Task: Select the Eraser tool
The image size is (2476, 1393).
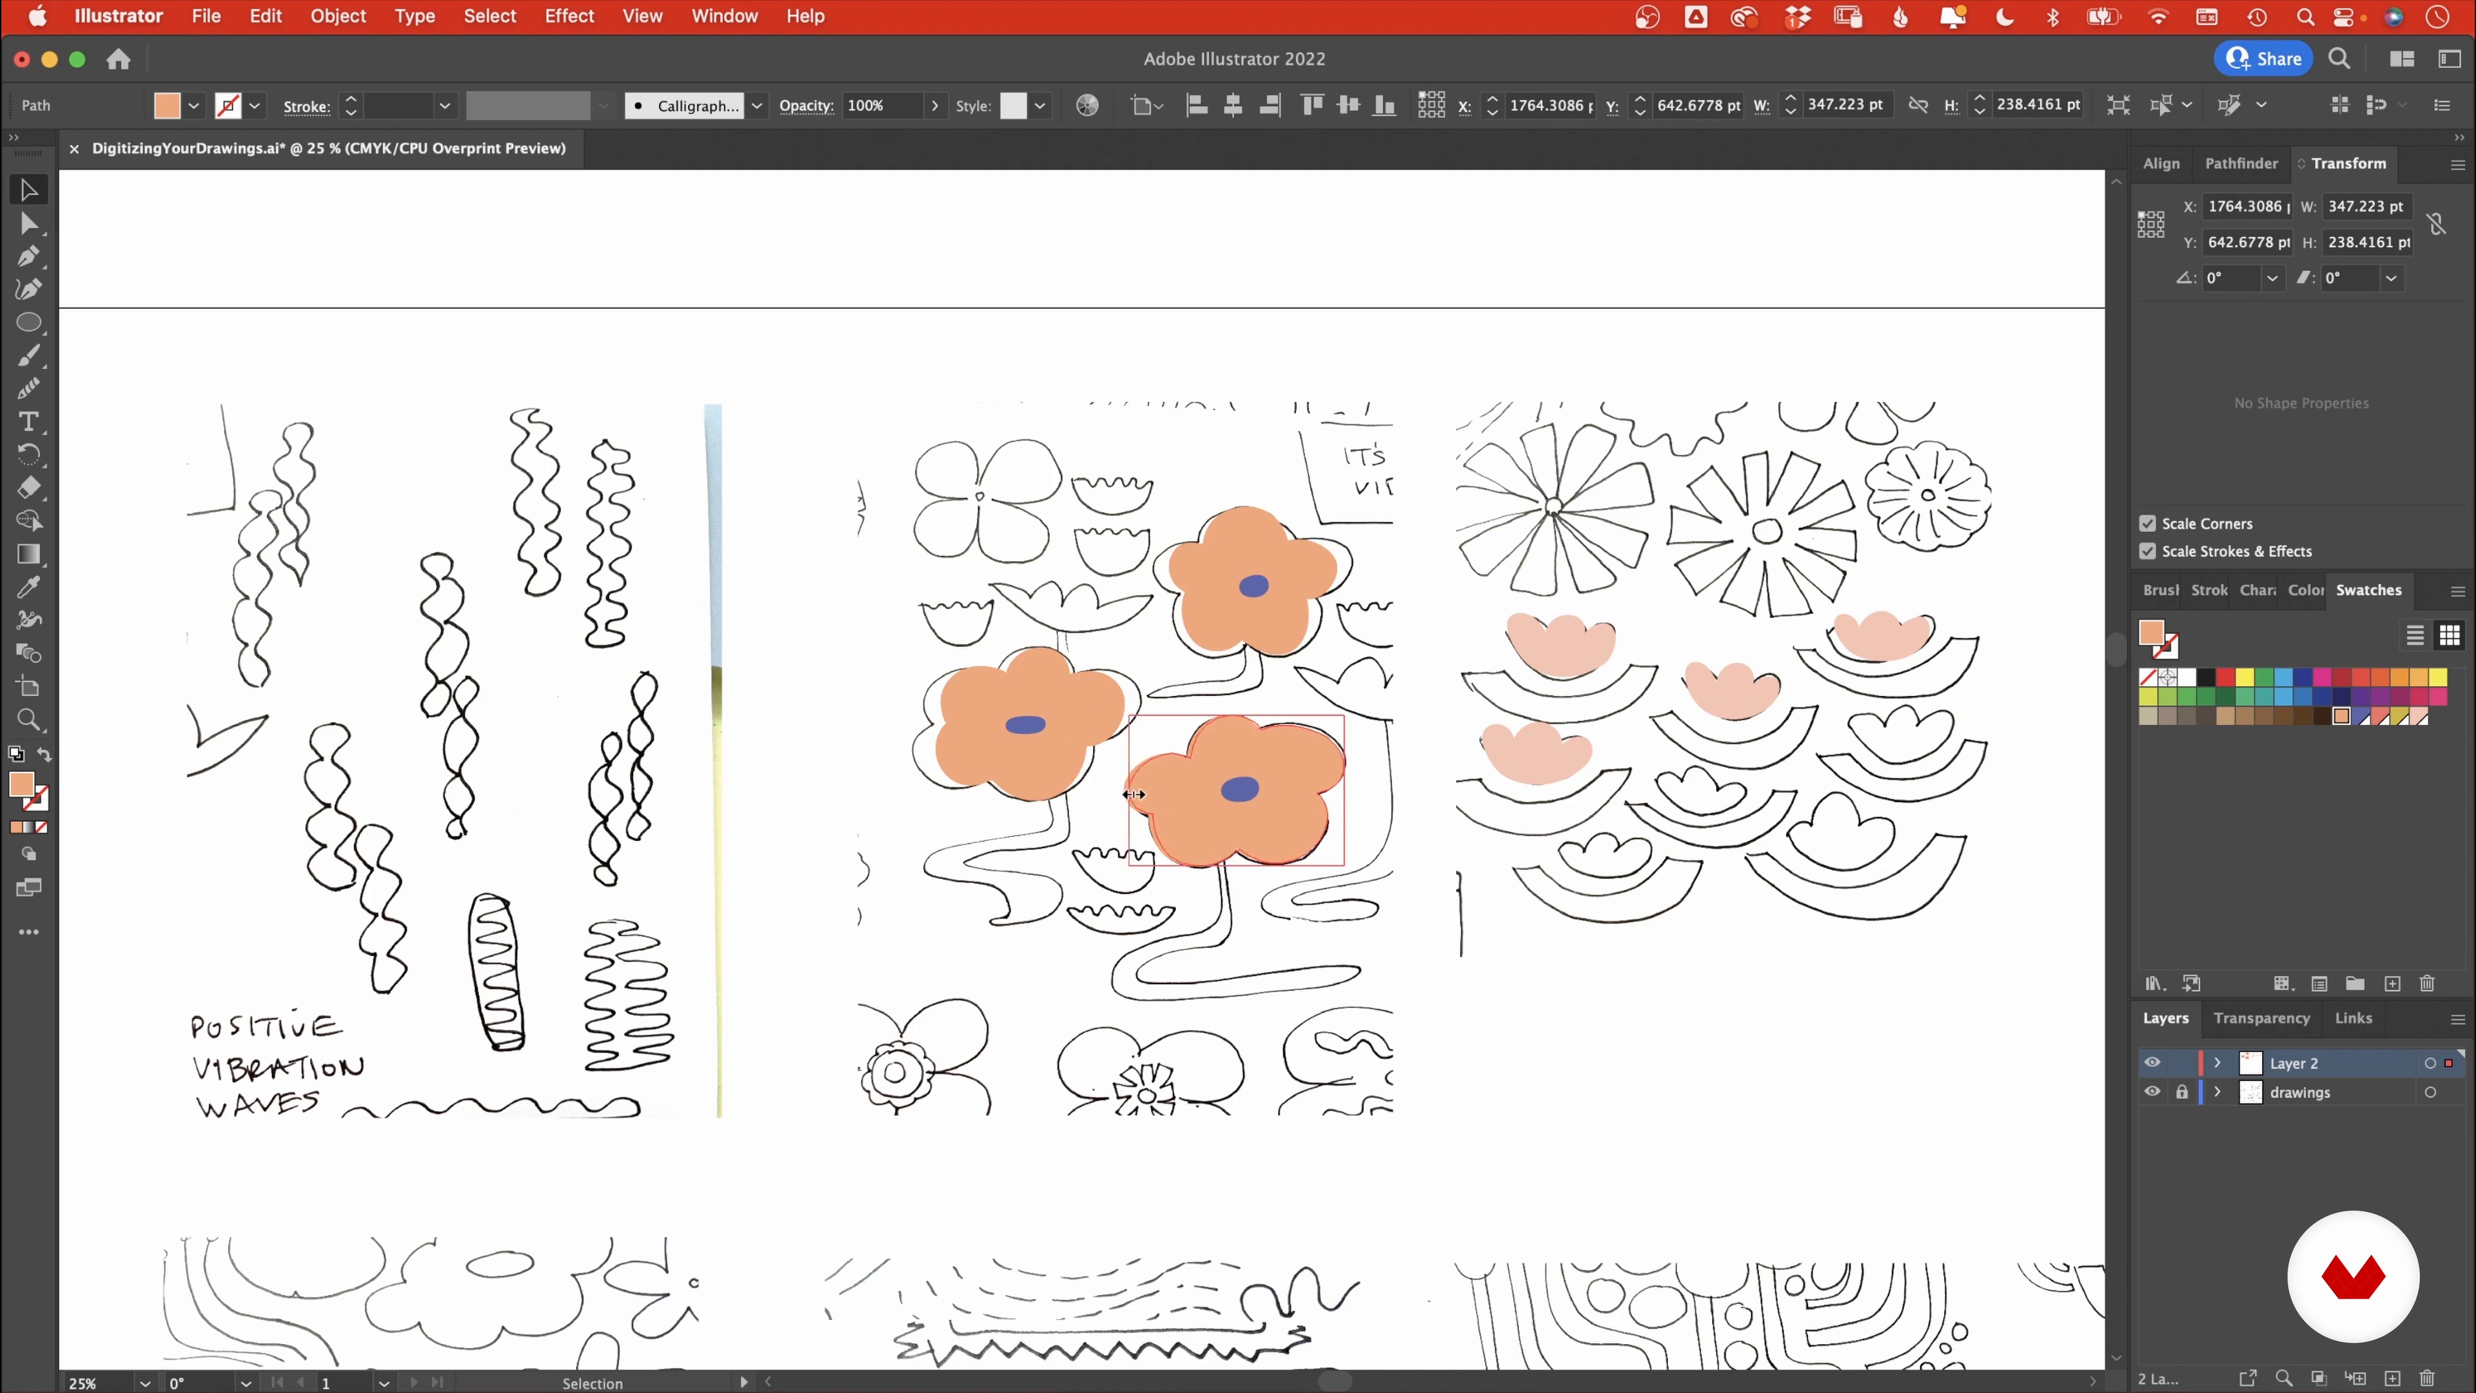Action: point(28,488)
